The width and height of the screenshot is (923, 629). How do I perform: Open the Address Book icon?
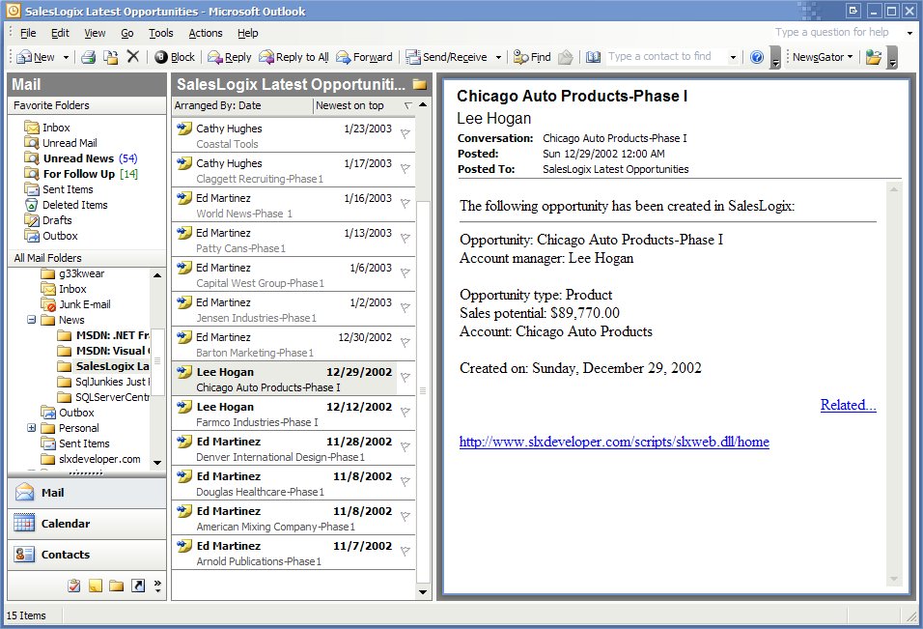[594, 57]
